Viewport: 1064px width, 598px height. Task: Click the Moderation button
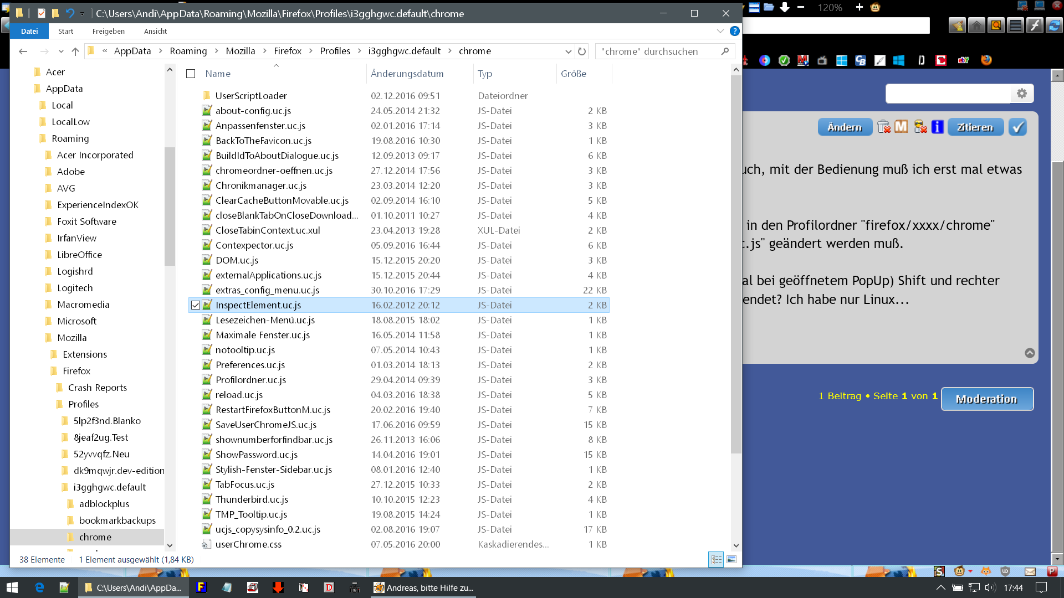(986, 399)
